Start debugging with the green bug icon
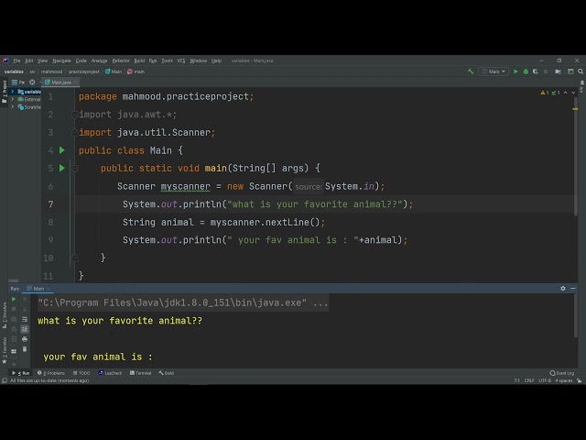The image size is (586, 440). [526, 71]
